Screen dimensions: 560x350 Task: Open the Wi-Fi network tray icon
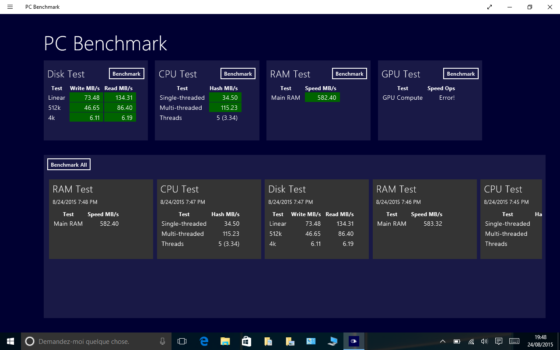point(471,341)
